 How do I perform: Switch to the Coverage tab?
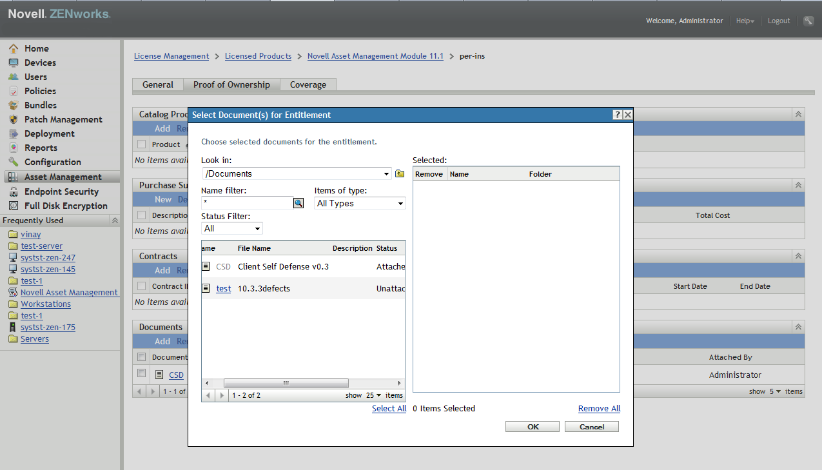click(x=308, y=84)
